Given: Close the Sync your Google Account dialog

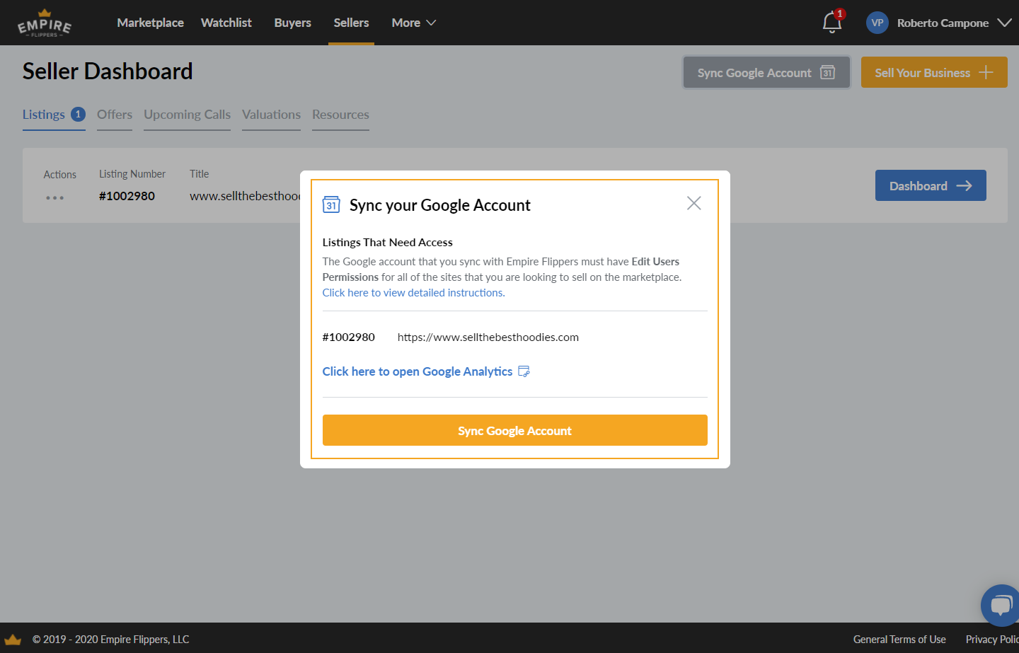Looking at the screenshot, I should tap(694, 203).
